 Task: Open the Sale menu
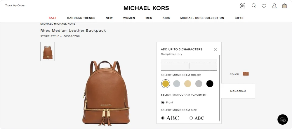click(53, 18)
